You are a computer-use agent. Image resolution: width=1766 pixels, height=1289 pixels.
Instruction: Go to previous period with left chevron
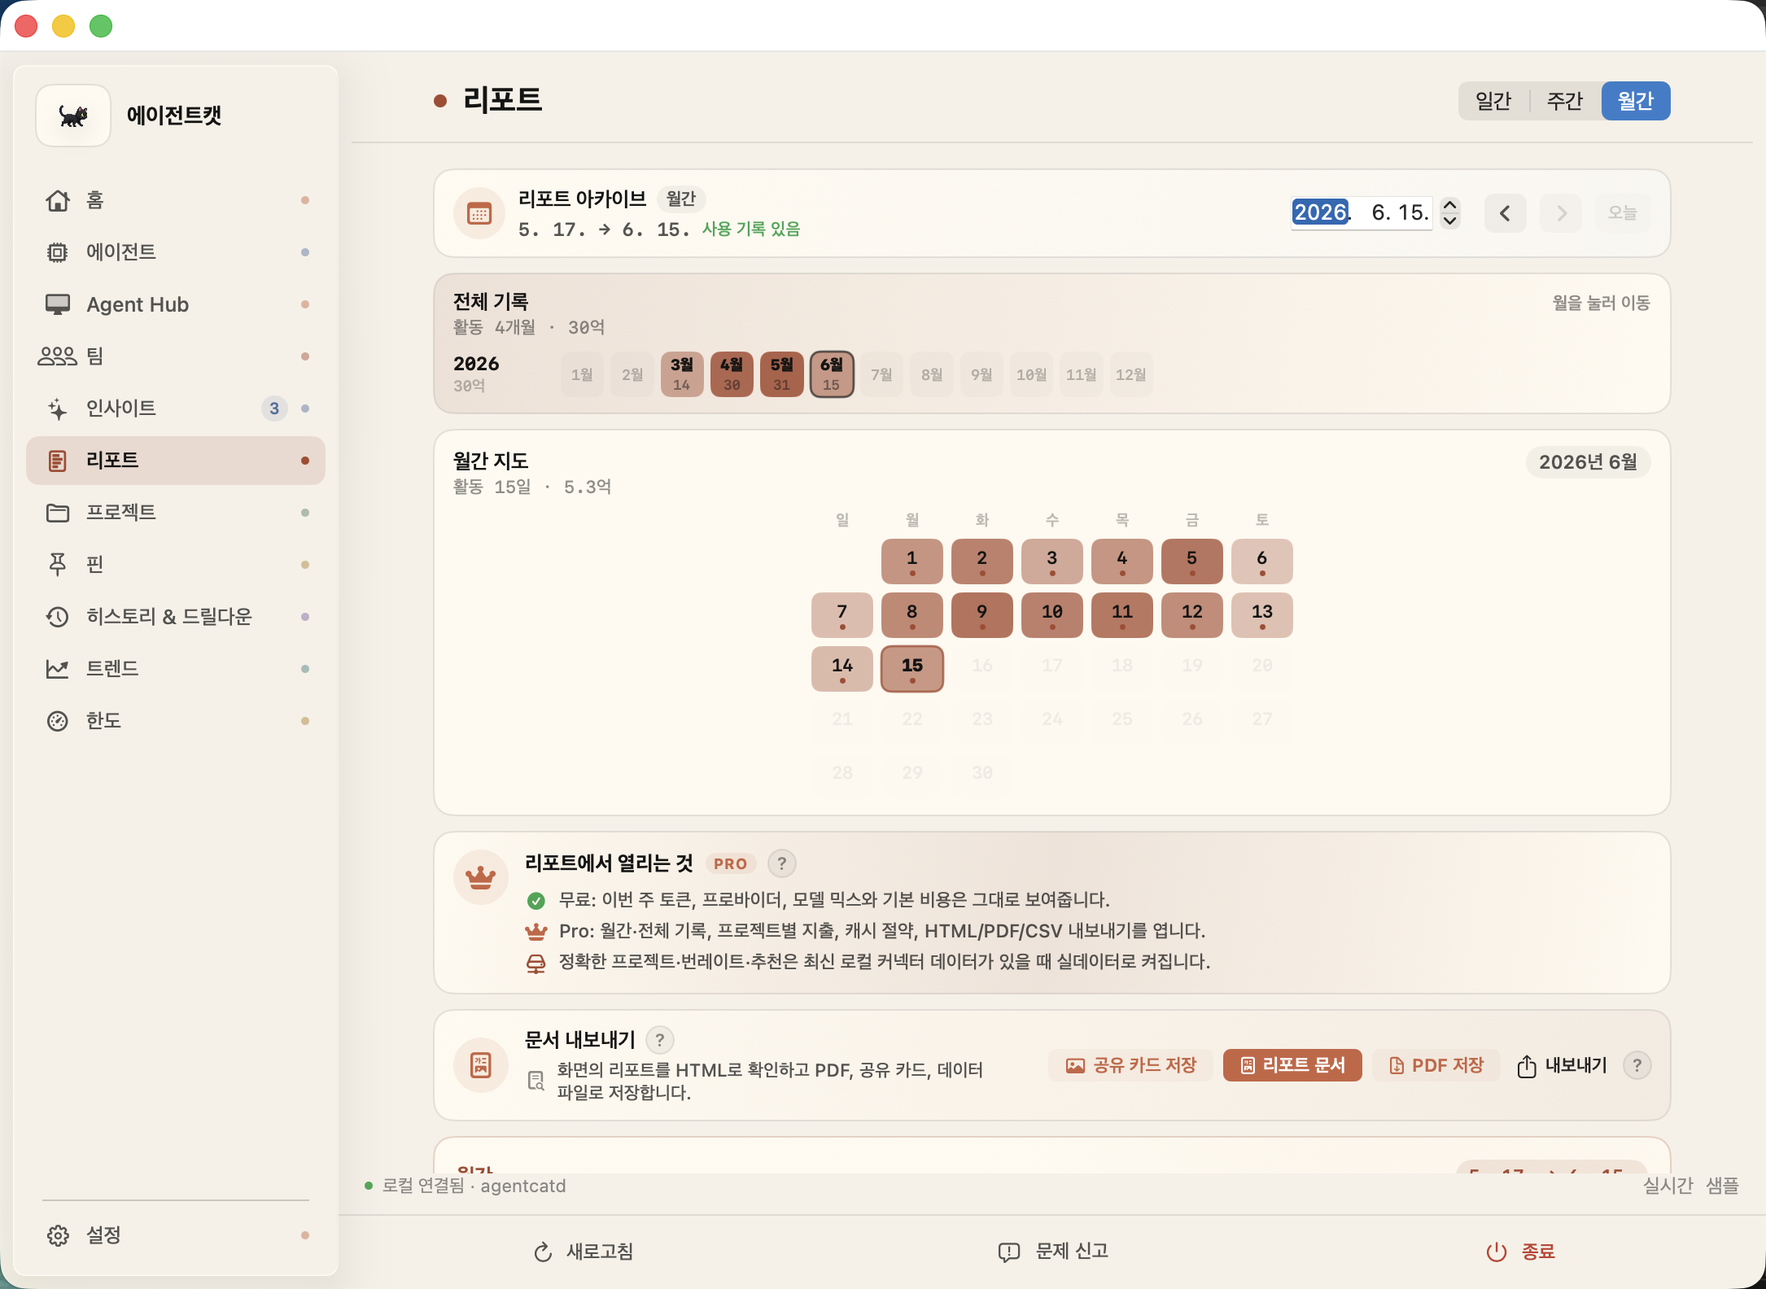click(1505, 213)
